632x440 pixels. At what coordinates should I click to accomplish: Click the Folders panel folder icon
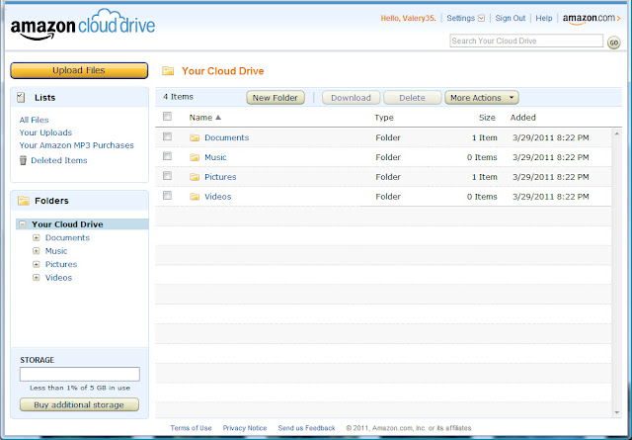[x=24, y=201]
